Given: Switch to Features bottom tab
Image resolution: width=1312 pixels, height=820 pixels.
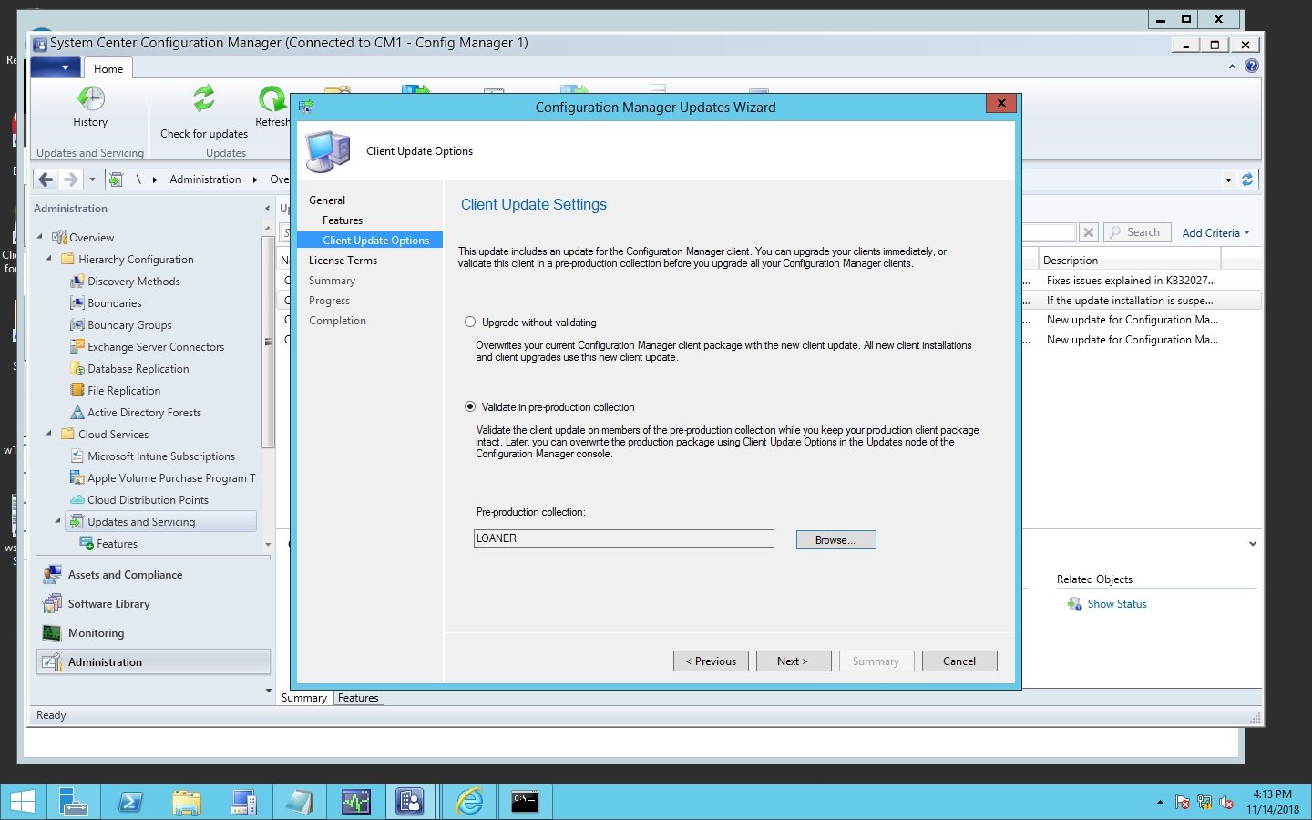Looking at the screenshot, I should click(x=358, y=698).
